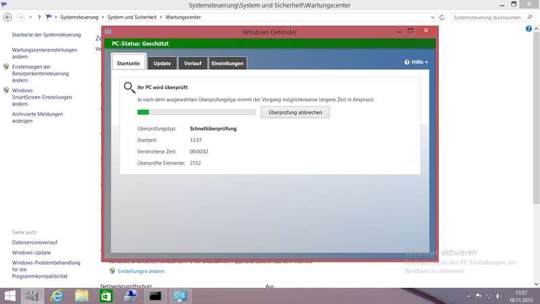Click Einstellungen ändern link below Defender
The image size is (540, 304).
click(141, 272)
